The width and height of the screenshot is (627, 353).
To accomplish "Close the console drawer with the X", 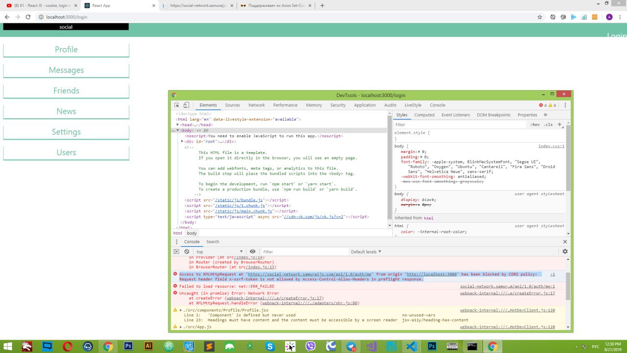I will pyautogui.click(x=565, y=242).
